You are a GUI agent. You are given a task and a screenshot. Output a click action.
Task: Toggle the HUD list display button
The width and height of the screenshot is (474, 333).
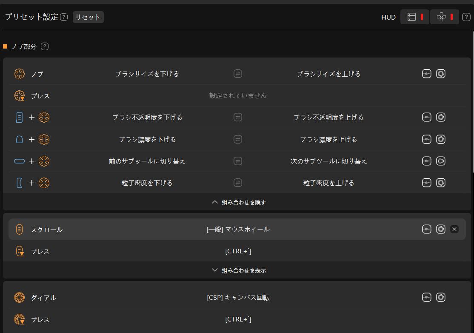click(415, 17)
